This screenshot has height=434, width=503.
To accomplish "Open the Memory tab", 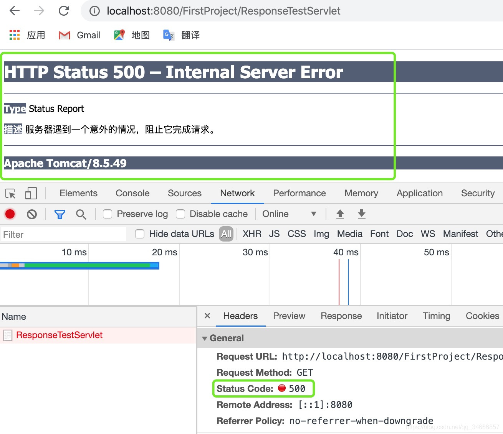I will tap(361, 193).
